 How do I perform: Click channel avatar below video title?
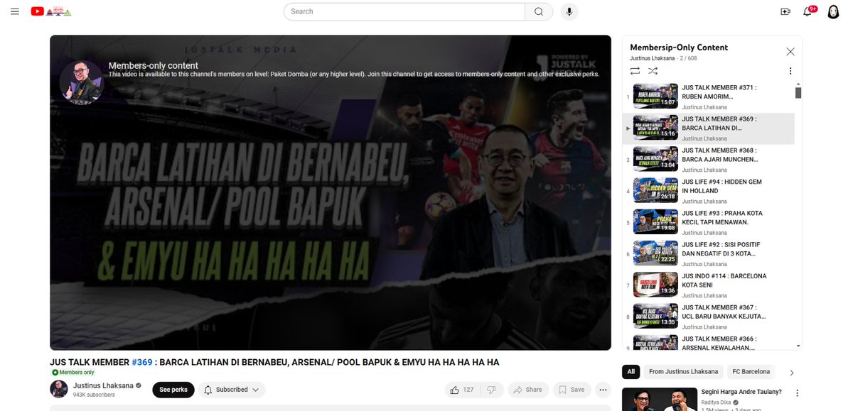point(59,389)
